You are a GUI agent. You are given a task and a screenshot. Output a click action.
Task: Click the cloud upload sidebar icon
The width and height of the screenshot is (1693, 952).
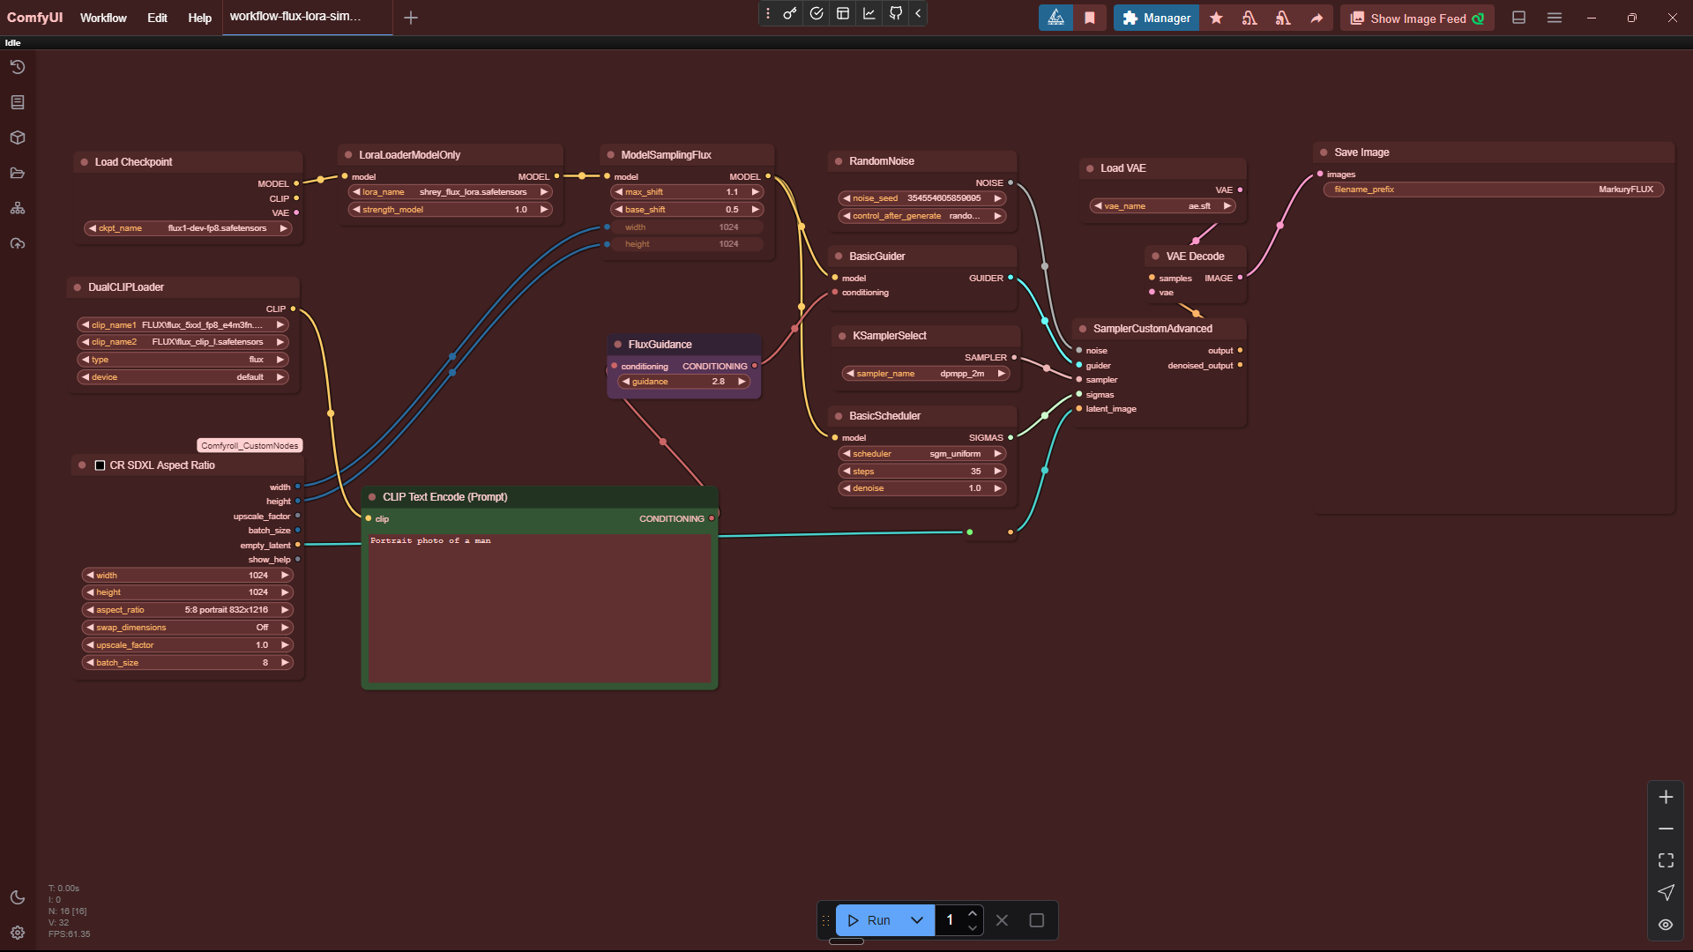coord(18,243)
